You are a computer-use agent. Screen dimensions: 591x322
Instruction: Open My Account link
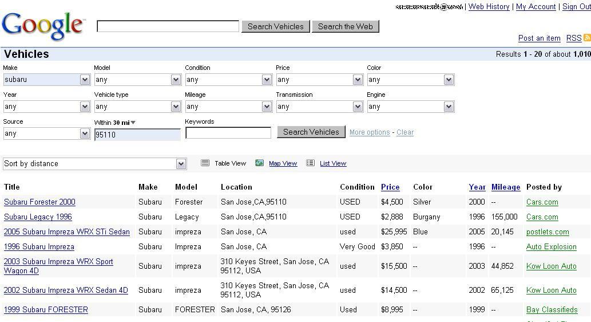536,6
